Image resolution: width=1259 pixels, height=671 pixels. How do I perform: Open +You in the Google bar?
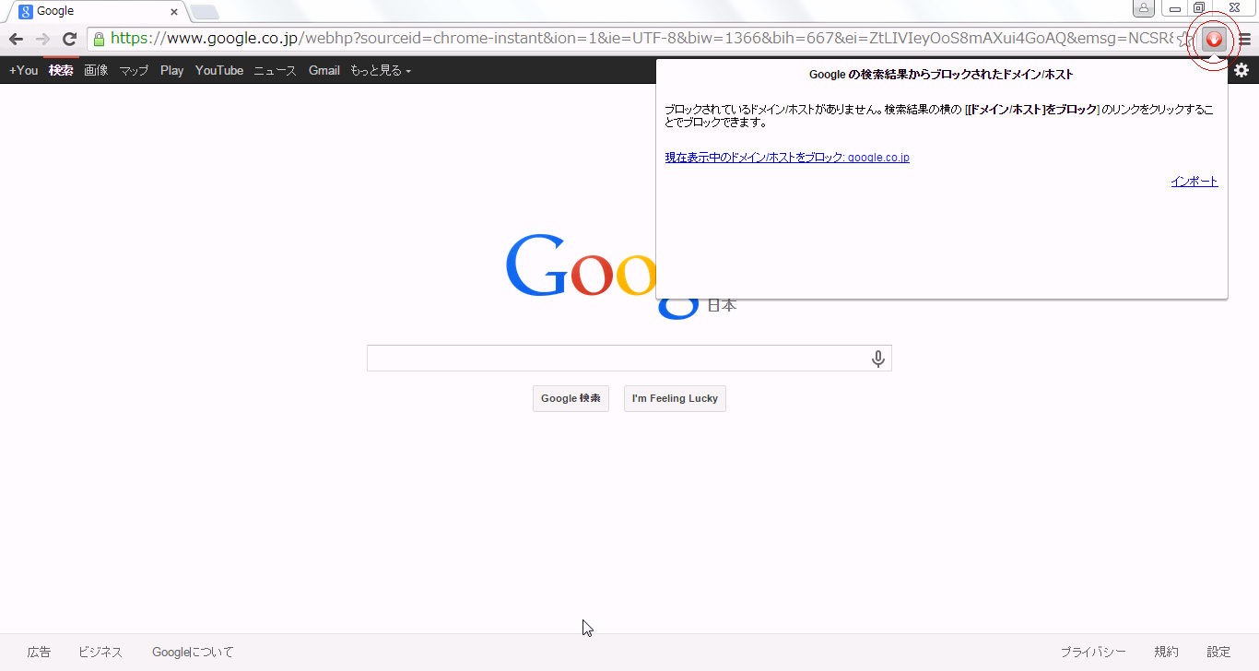tap(23, 70)
